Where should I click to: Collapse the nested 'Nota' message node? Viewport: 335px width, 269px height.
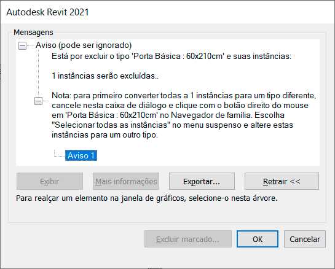tap(39, 101)
